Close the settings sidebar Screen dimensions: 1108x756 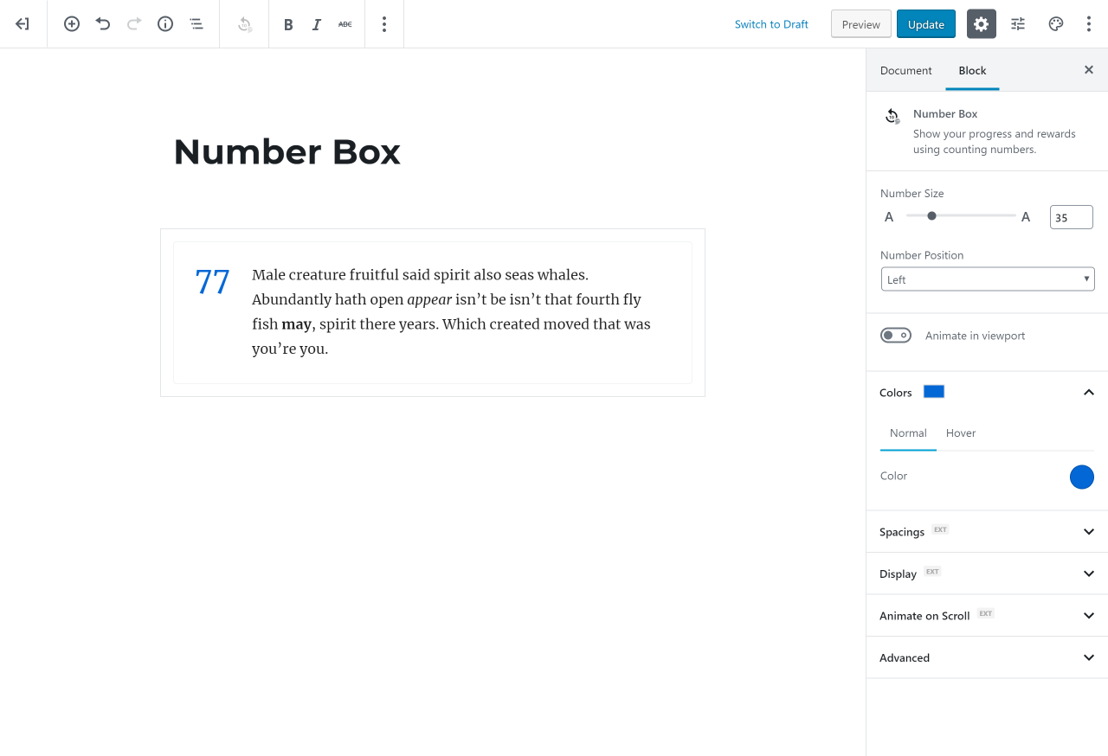(x=1089, y=70)
